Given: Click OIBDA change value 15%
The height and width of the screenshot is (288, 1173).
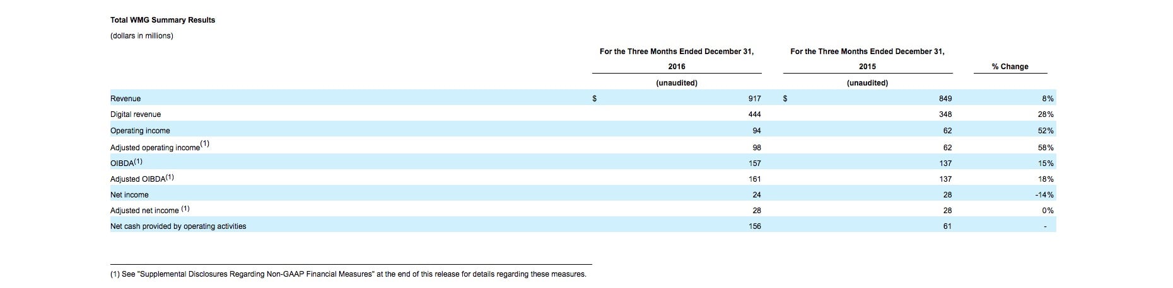Looking at the screenshot, I should (x=1046, y=163).
